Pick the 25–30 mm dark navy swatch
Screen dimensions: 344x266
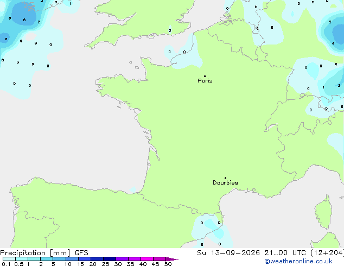110,259
